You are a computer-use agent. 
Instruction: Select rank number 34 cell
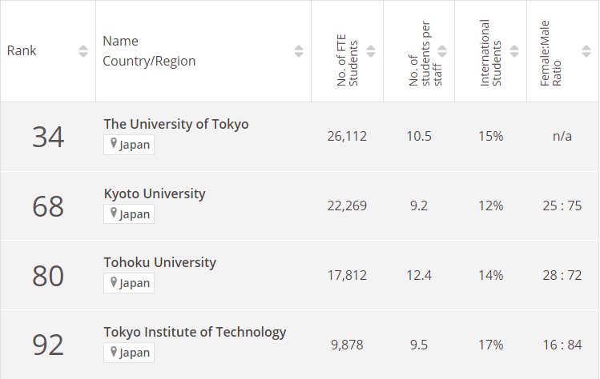48,137
